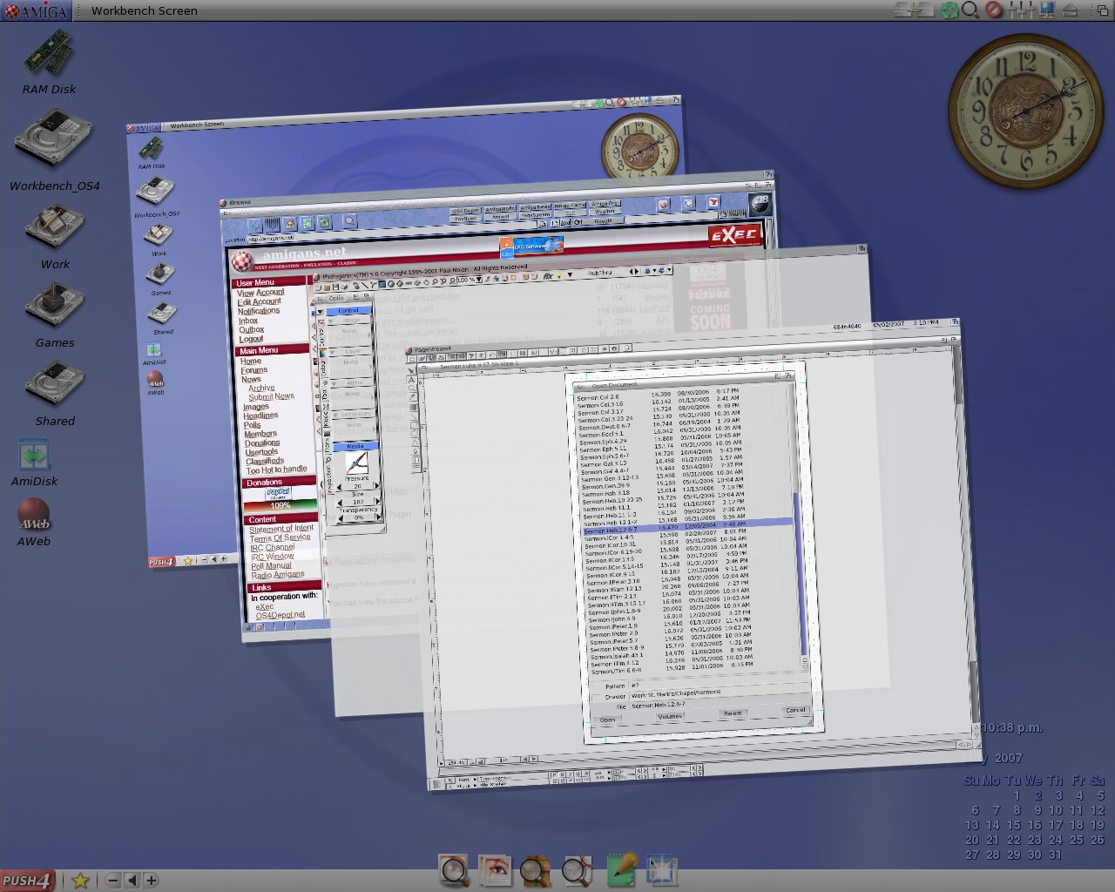Select the Games drive icon

point(55,304)
